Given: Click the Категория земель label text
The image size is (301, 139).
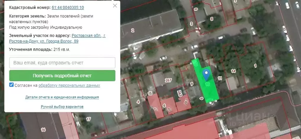Looking at the screenshot, I should point(27,16).
